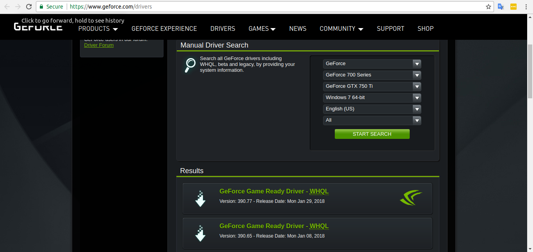The width and height of the screenshot is (533, 252).
Task: Open SUPPORT in navigation bar
Action: pyautogui.click(x=391, y=28)
